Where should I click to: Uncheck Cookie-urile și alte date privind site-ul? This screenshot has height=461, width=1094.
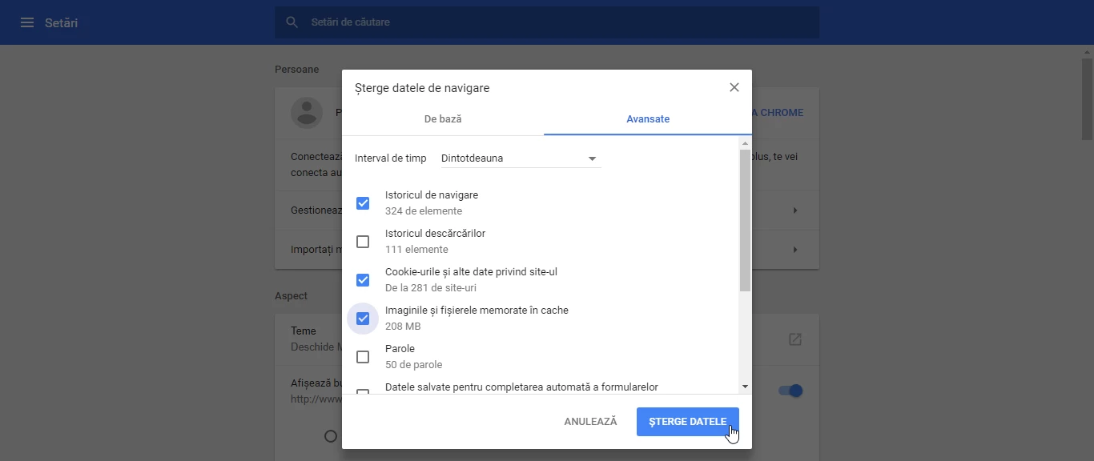tap(363, 279)
